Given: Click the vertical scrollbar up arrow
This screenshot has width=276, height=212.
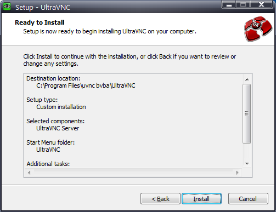Looking at the screenshot, I should point(247,79).
